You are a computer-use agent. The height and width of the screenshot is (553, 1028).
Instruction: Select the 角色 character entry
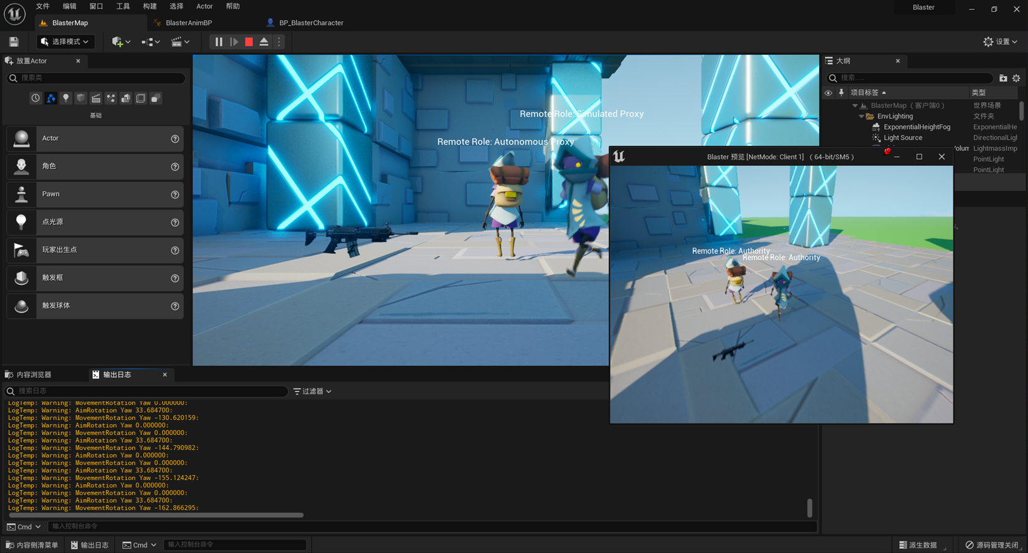coord(95,166)
